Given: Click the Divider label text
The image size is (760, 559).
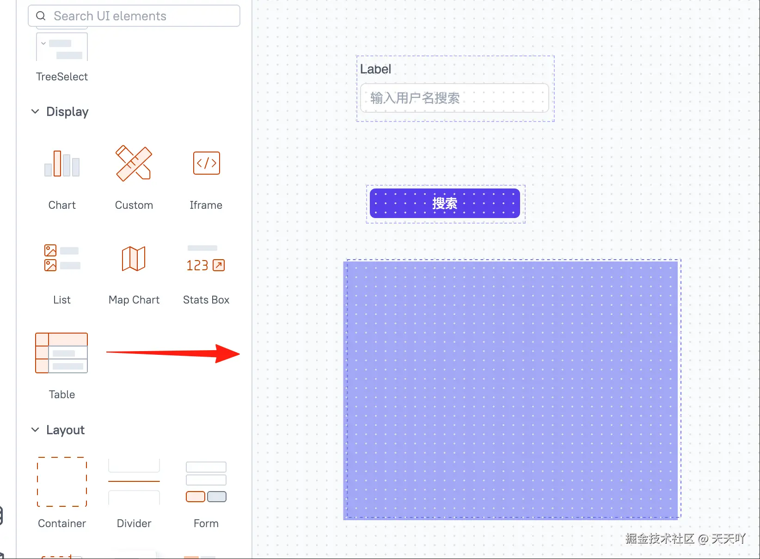Looking at the screenshot, I should (x=134, y=523).
